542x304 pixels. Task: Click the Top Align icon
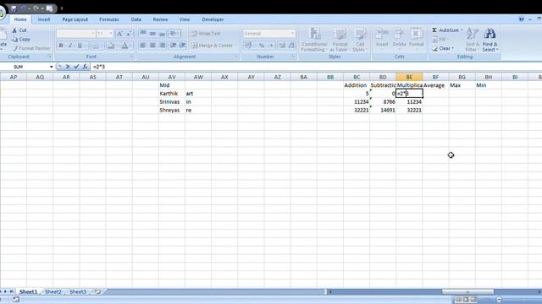(143, 34)
